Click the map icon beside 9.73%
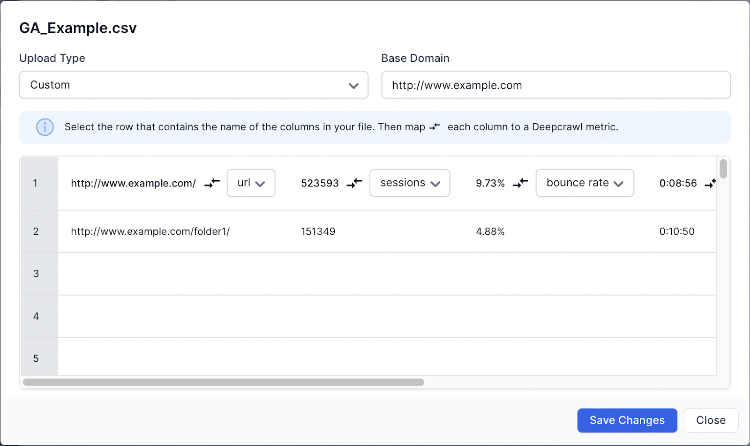Viewport: 750px width, 446px height. tap(520, 183)
